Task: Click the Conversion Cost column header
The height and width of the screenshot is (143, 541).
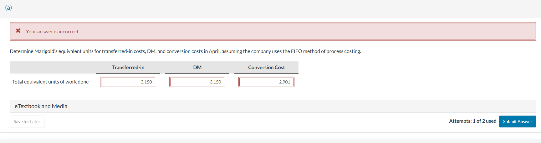Action: coord(266,67)
